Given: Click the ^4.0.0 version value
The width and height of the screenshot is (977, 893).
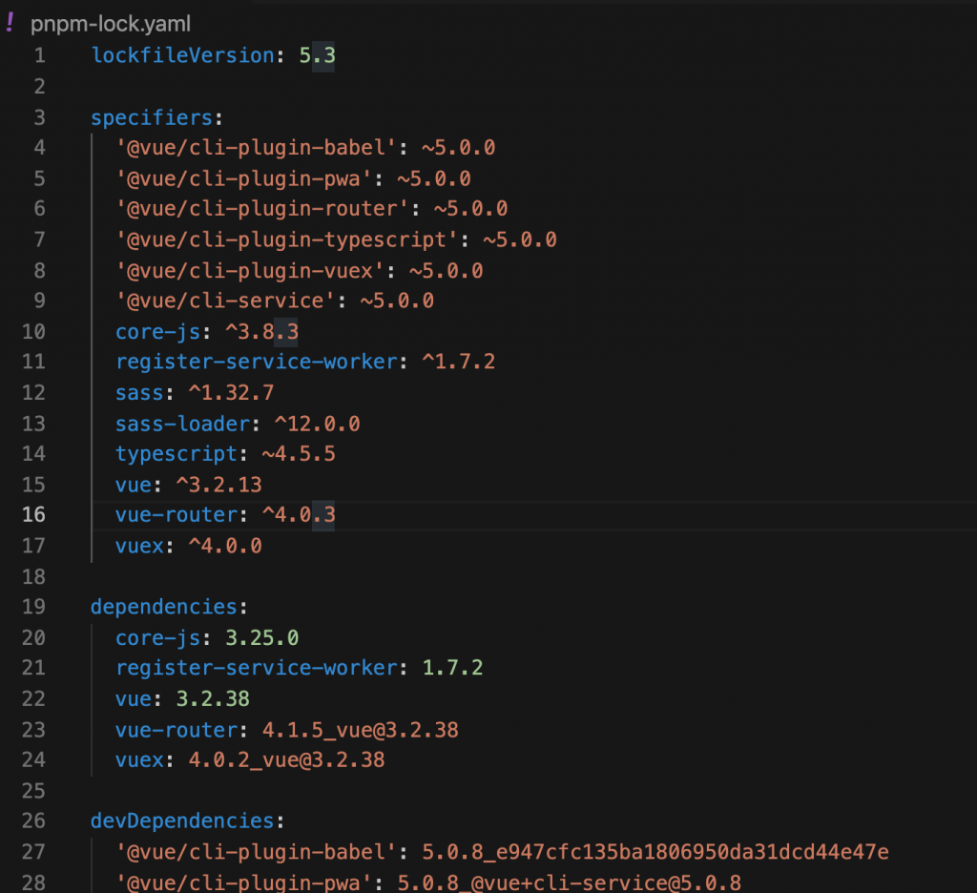Looking at the screenshot, I should [225, 547].
